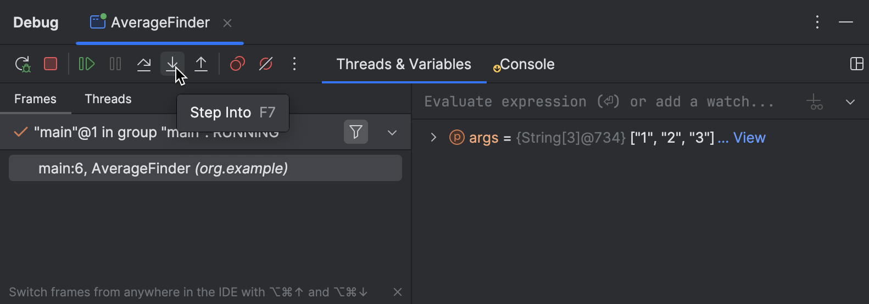Toggle the debugger layout settings icon

[856, 64]
